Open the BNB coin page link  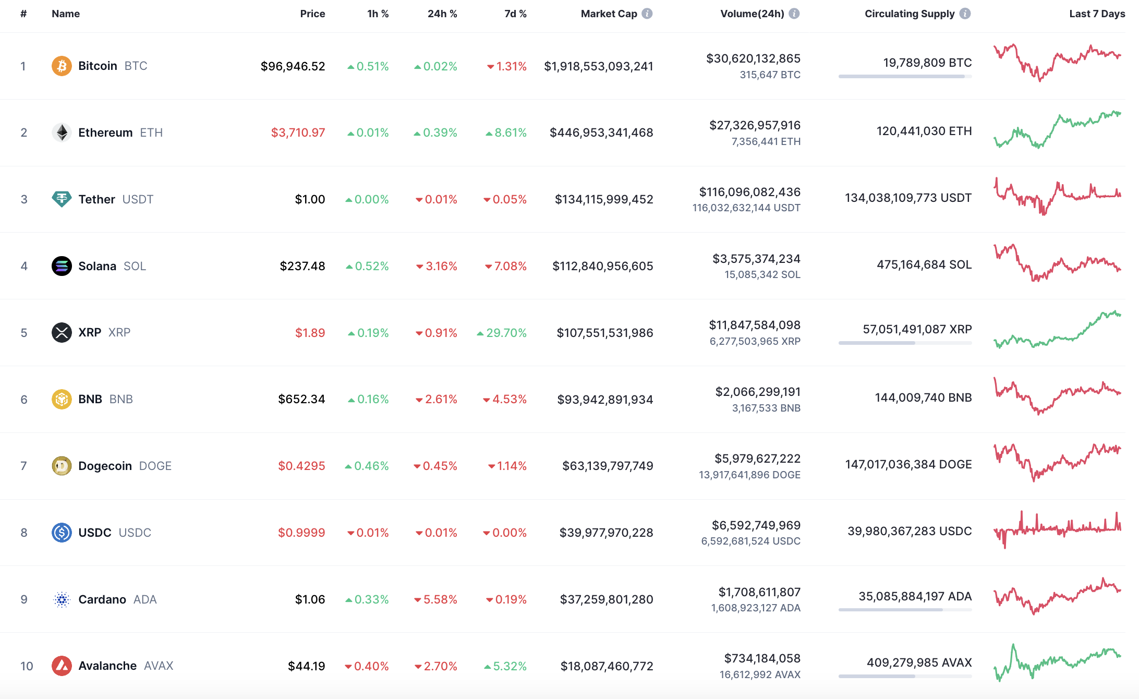tap(90, 399)
